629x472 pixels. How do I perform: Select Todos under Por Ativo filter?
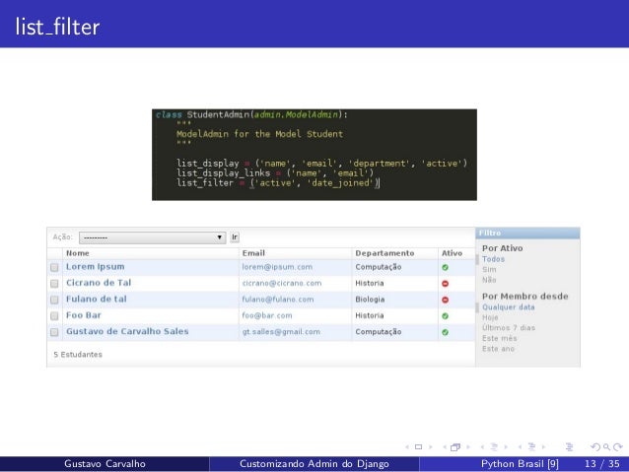pyautogui.click(x=493, y=259)
